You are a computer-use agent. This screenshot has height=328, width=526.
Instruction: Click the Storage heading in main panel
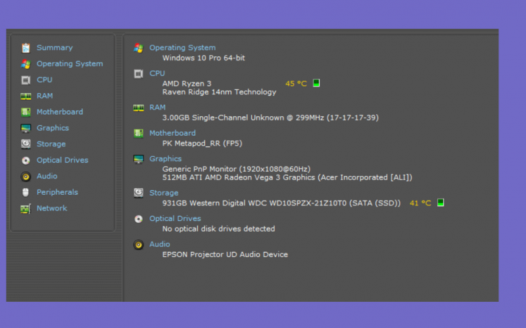click(x=164, y=193)
